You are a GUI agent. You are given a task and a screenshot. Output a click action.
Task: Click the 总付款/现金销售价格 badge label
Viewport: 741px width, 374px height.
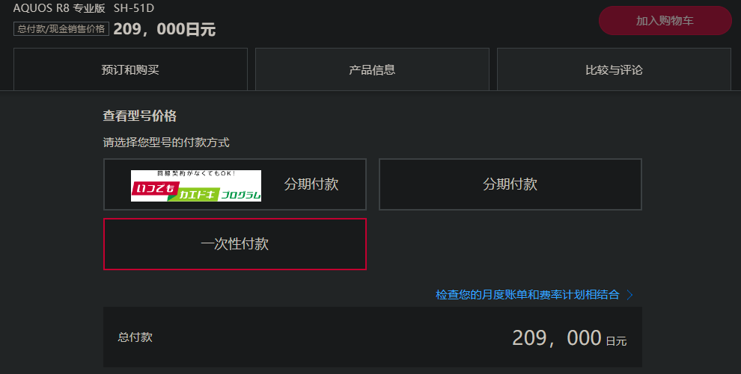tap(61, 28)
